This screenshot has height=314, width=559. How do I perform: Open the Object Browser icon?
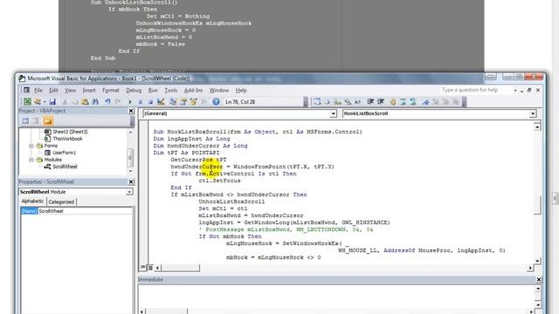pyautogui.click(x=194, y=102)
